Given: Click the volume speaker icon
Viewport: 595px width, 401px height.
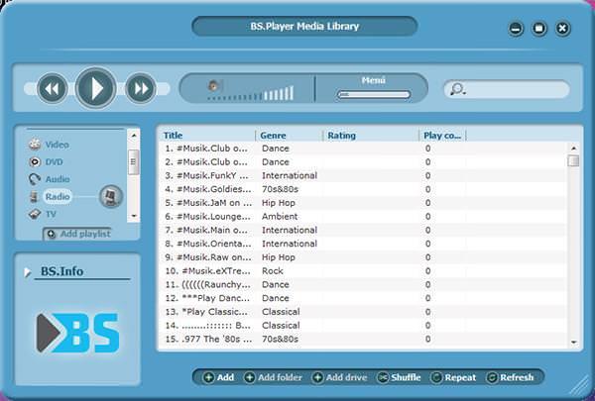Looking at the screenshot, I should coord(214,85).
